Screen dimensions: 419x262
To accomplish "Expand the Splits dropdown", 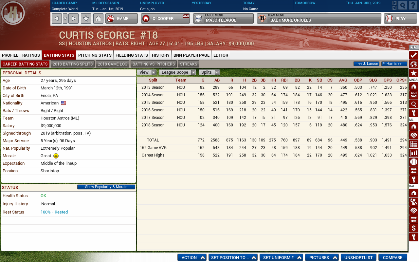I will pyautogui.click(x=209, y=72).
